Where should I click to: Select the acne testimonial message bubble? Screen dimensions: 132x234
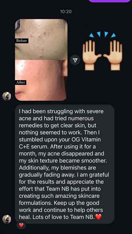point(65,164)
